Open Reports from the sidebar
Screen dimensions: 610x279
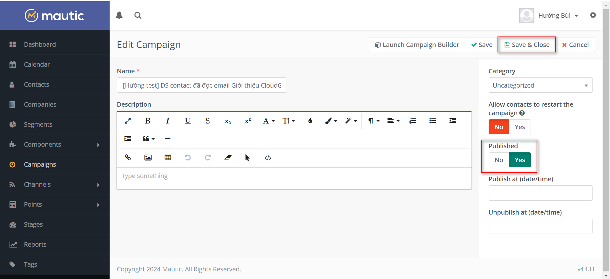35,244
